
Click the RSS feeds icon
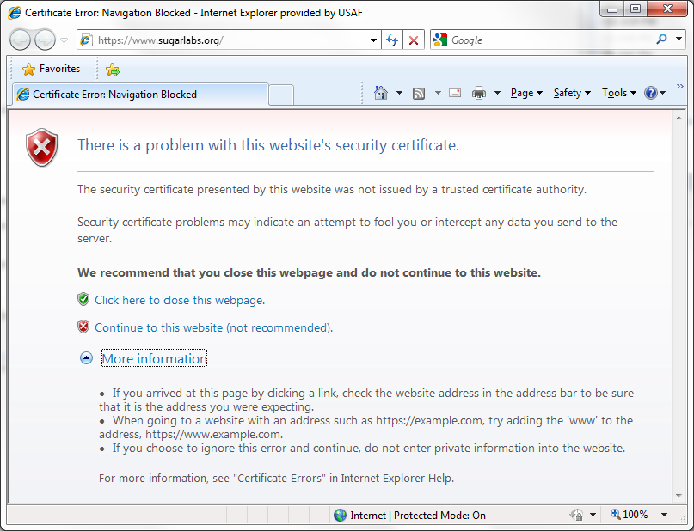pyautogui.click(x=419, y=93)
